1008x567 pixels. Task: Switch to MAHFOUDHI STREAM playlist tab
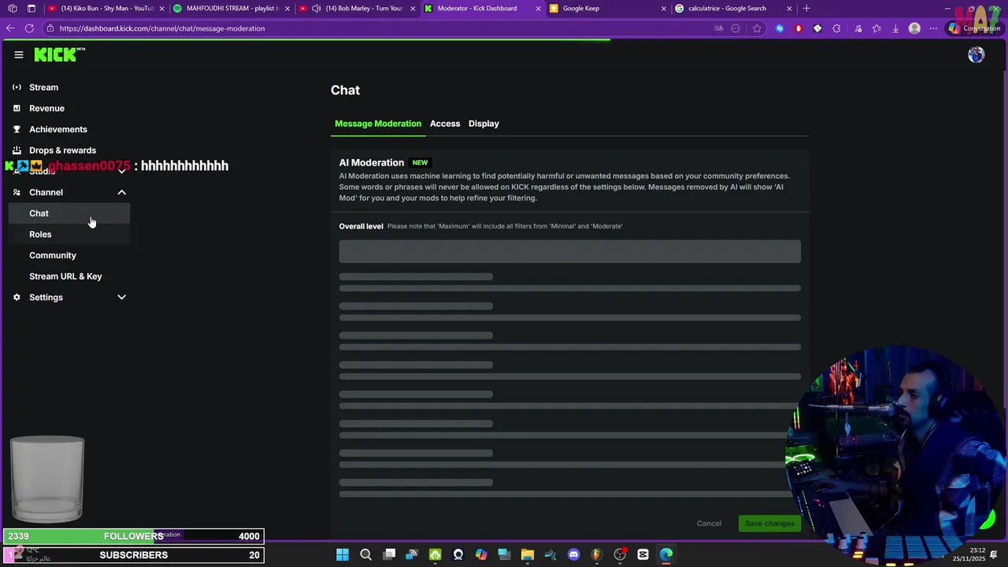232,9
